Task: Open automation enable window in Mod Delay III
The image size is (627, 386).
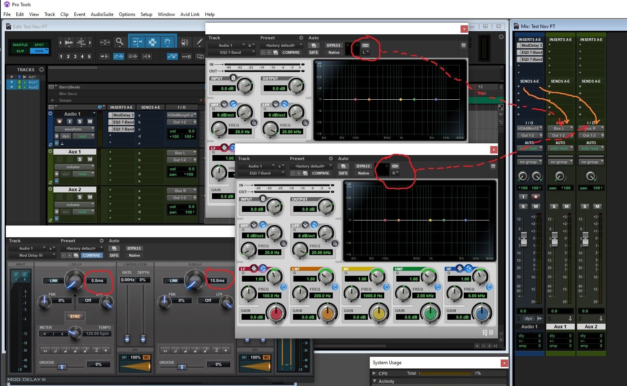Action: (x=114, y=249)
